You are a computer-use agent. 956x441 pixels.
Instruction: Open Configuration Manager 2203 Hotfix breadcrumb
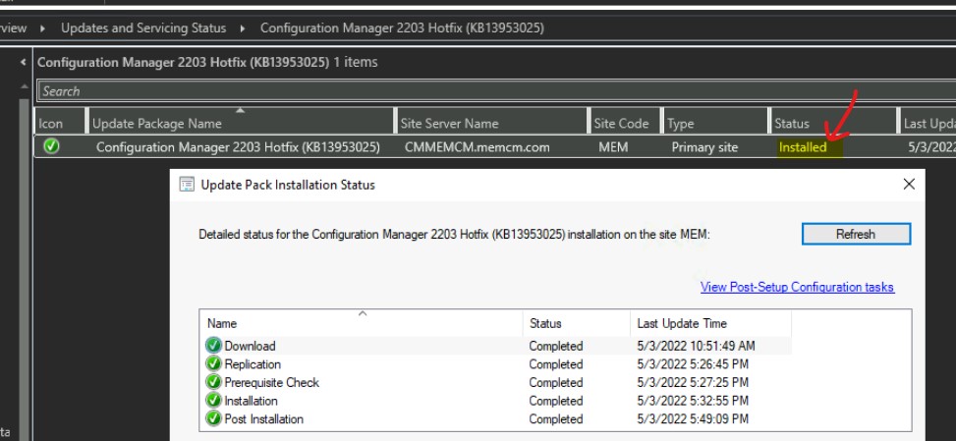coord(402,28)
